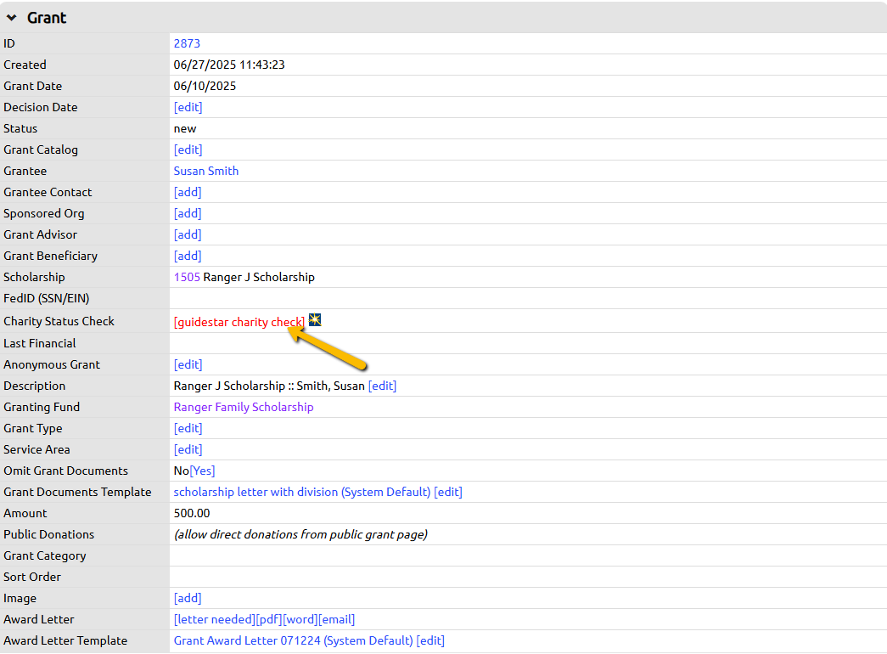Add a Grant Beneficiary

coord(188,256)
